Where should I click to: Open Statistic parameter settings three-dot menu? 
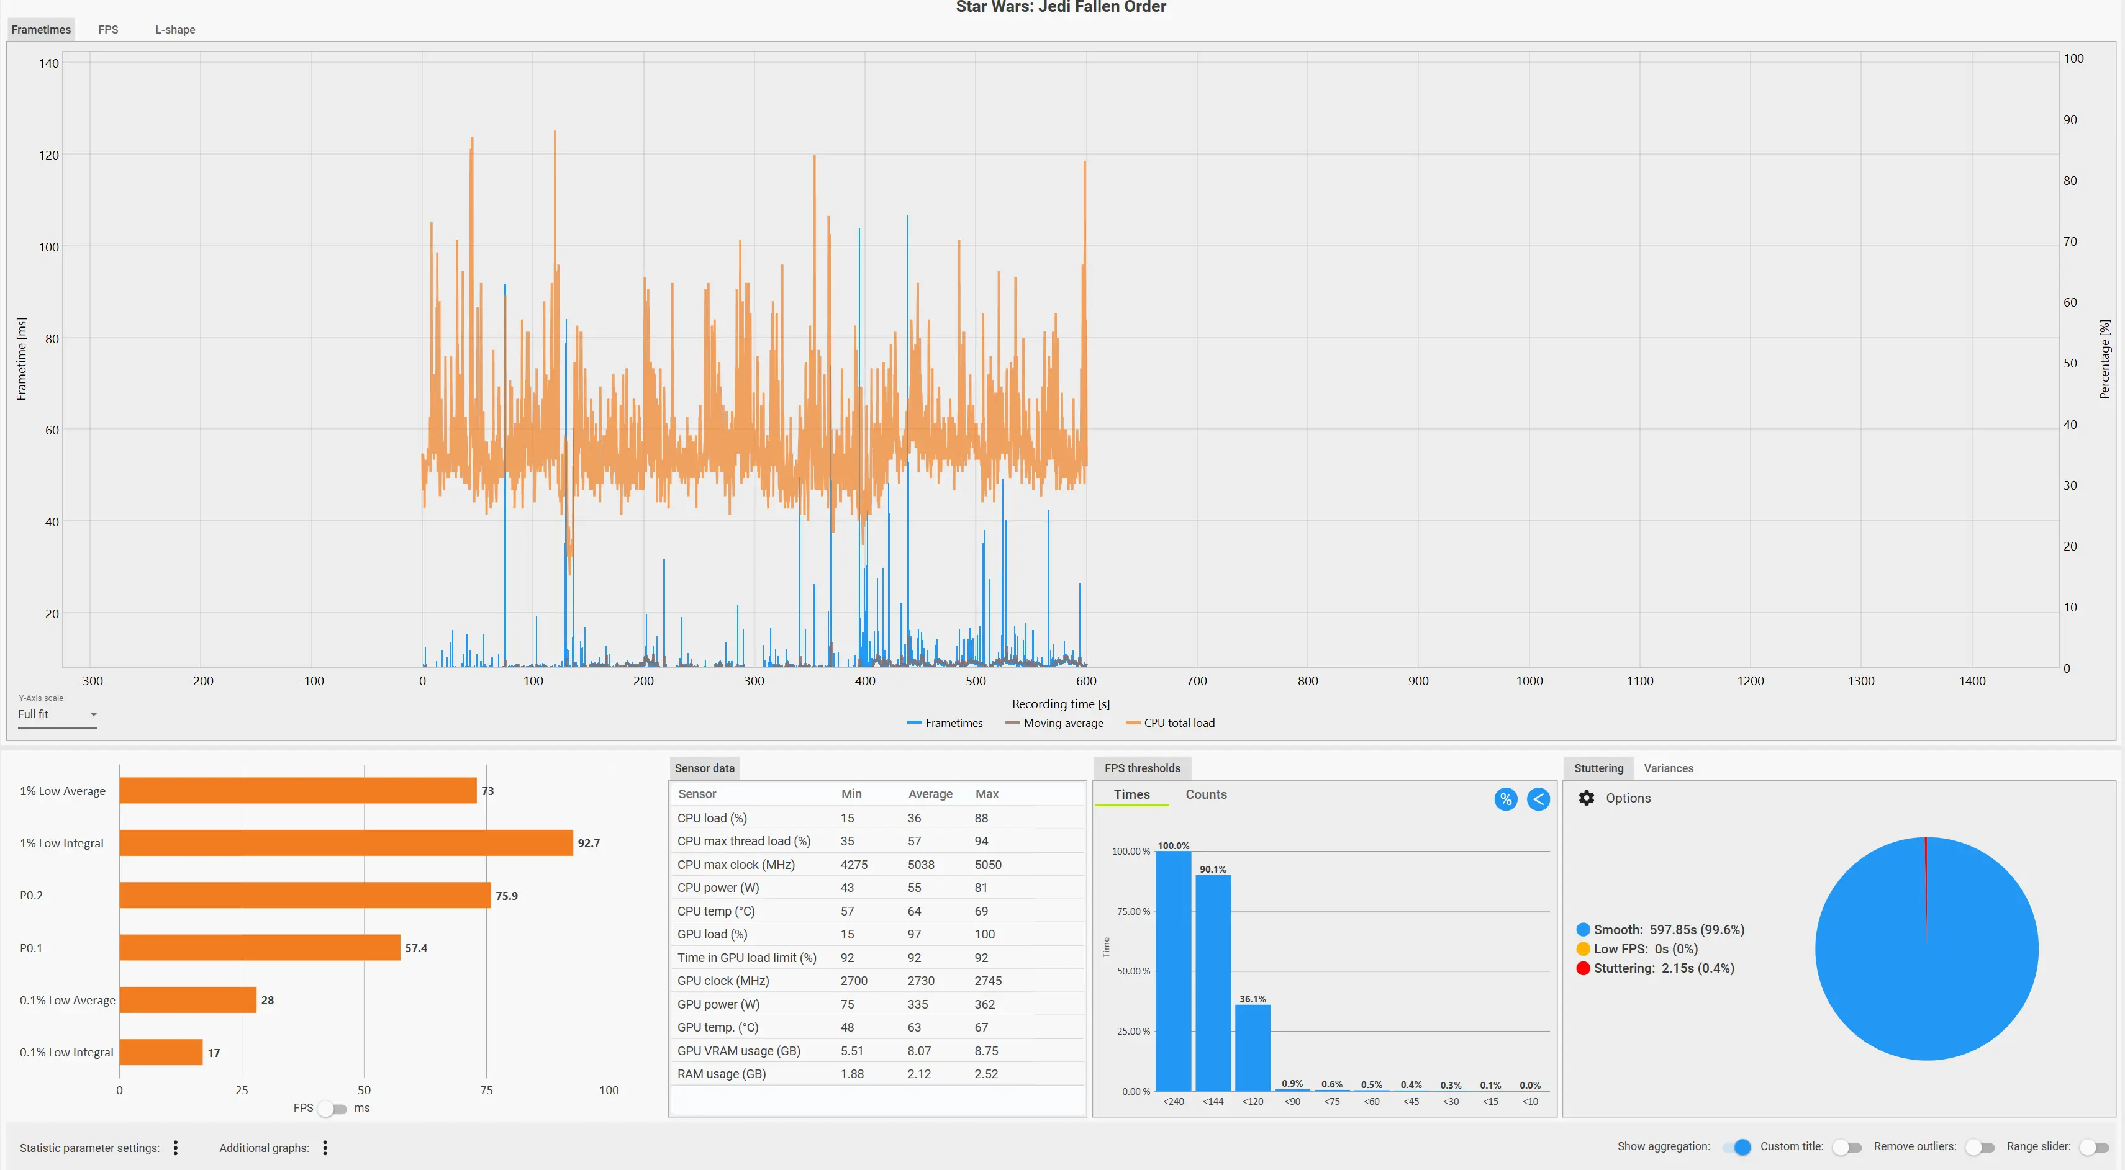[x=176, y=1148]
